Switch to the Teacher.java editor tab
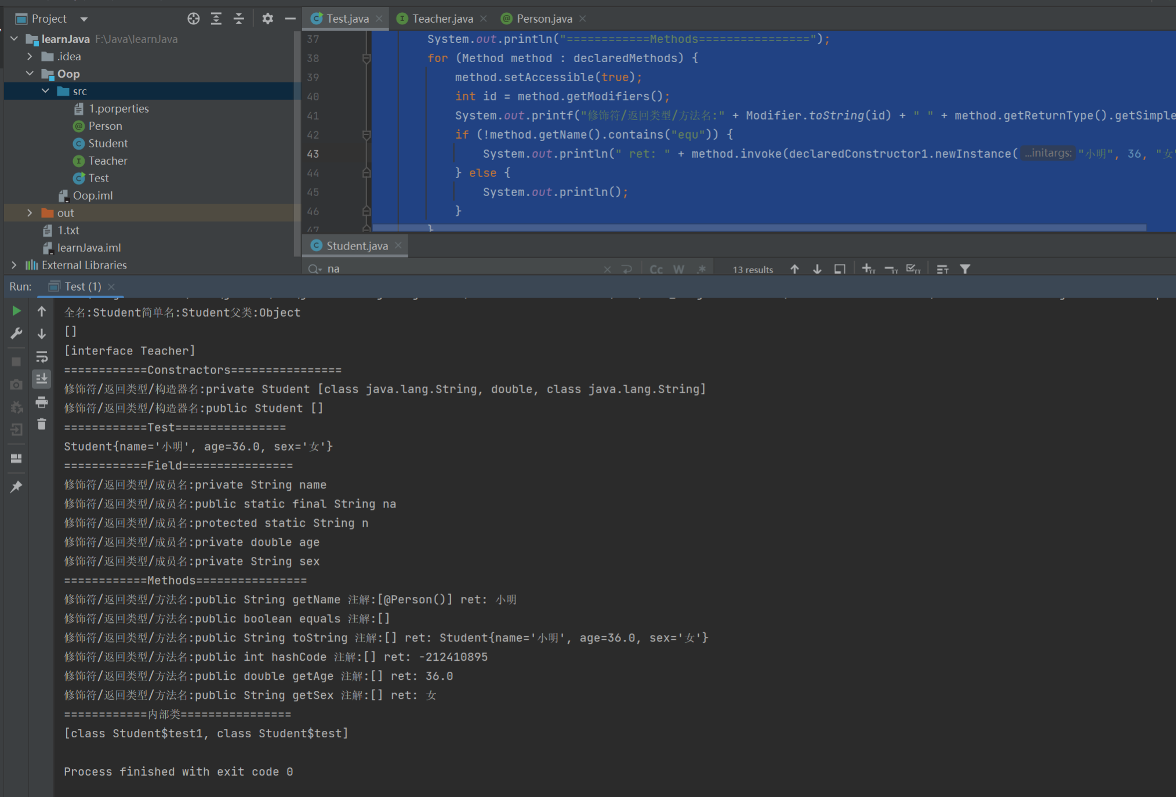This screenshot has height=797, width=1176. (x=442, y=19)
